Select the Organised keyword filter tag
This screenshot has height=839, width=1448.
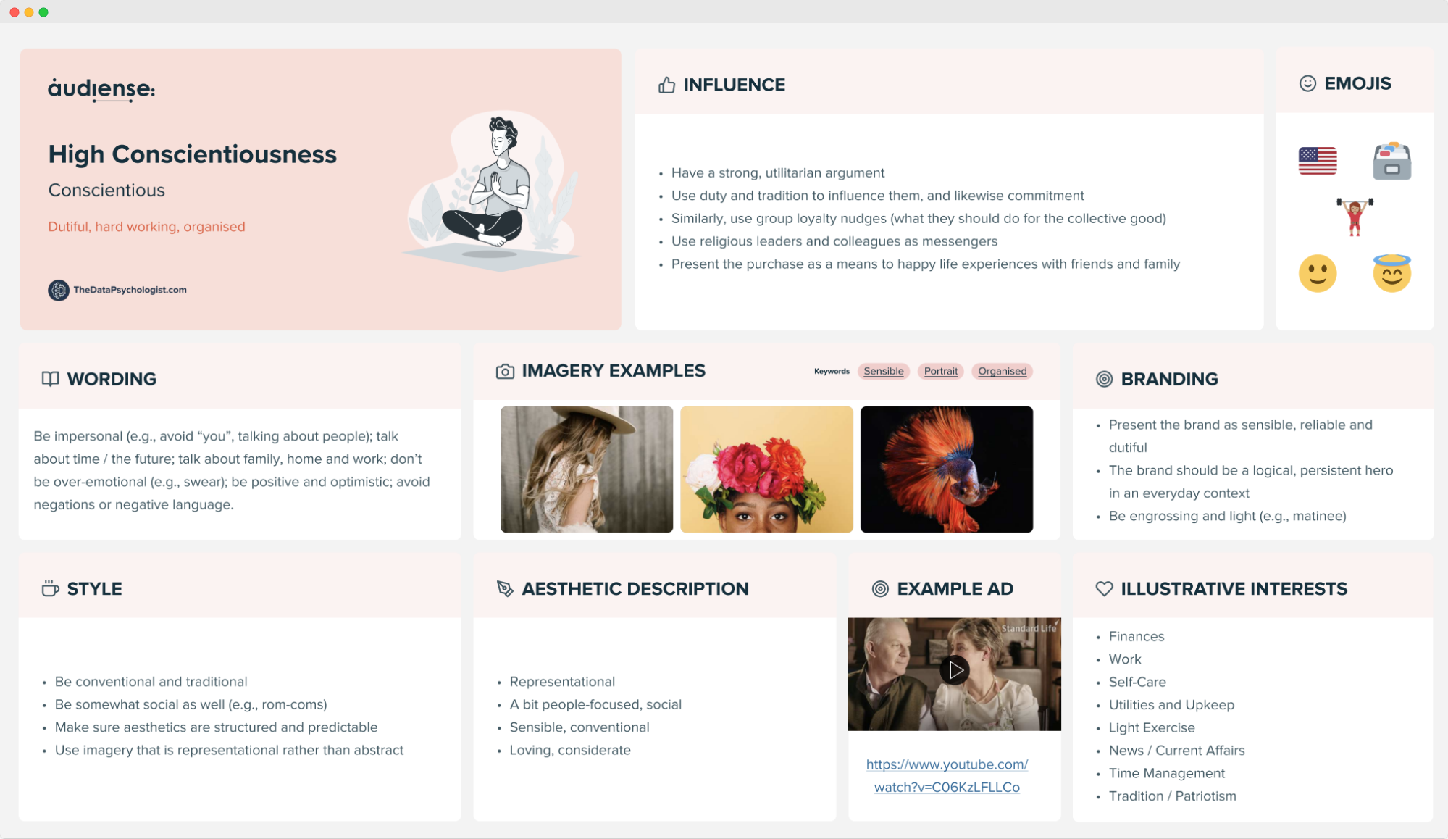[x=1002, y=370]
